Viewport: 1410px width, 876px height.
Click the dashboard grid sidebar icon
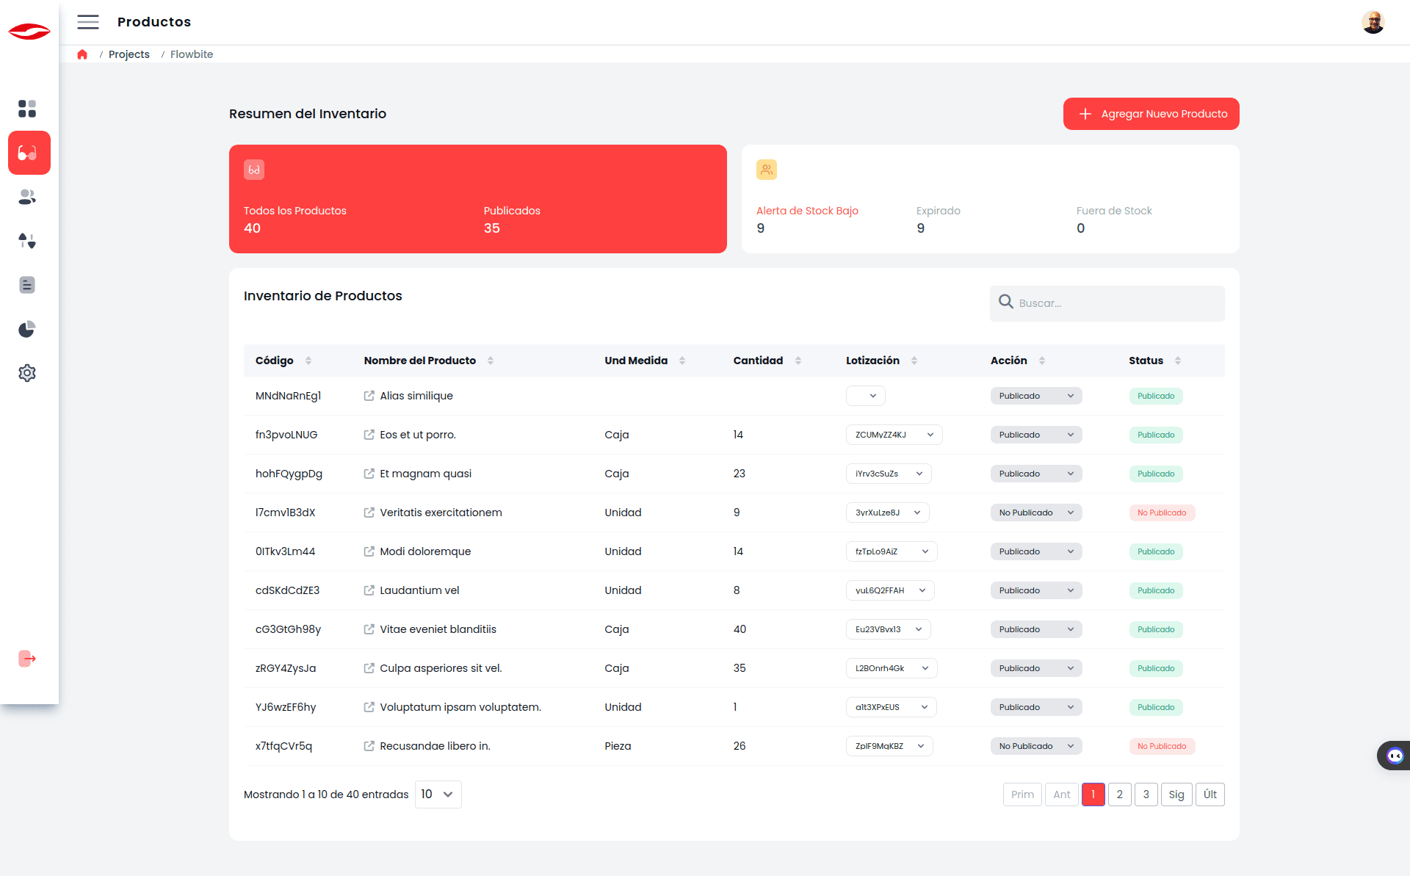[x=27, y=109]
